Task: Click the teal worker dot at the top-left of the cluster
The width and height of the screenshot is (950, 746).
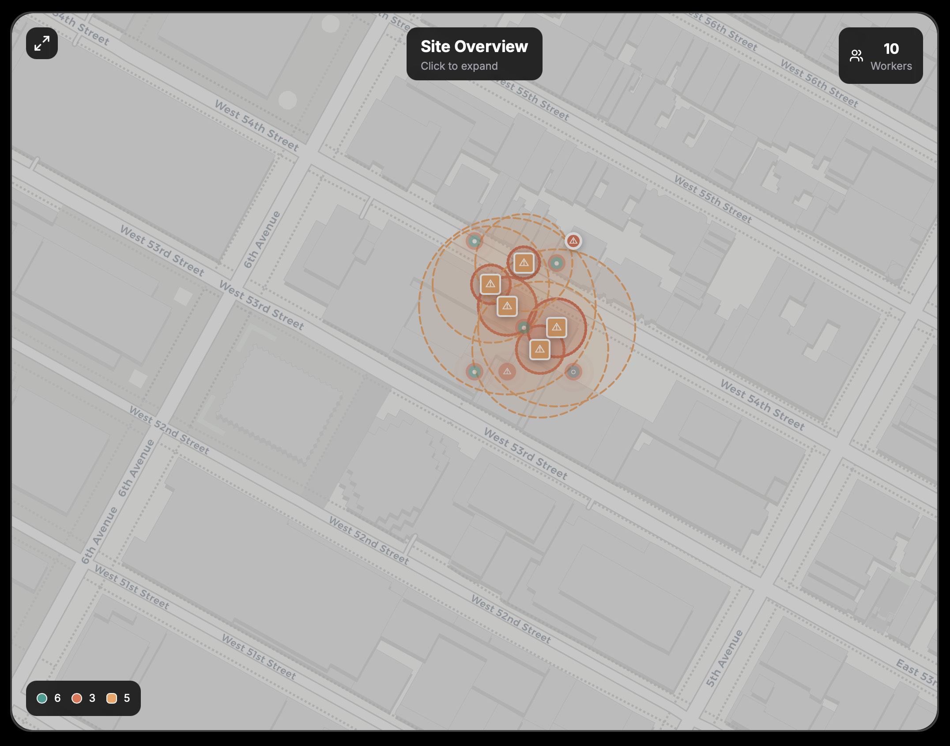Action: click(x=474, y=241)
